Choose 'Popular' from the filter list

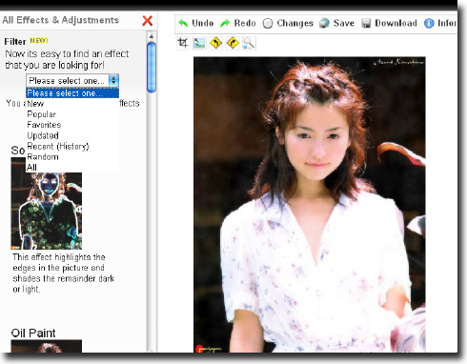pyautogui.click(x=41, y=114)
